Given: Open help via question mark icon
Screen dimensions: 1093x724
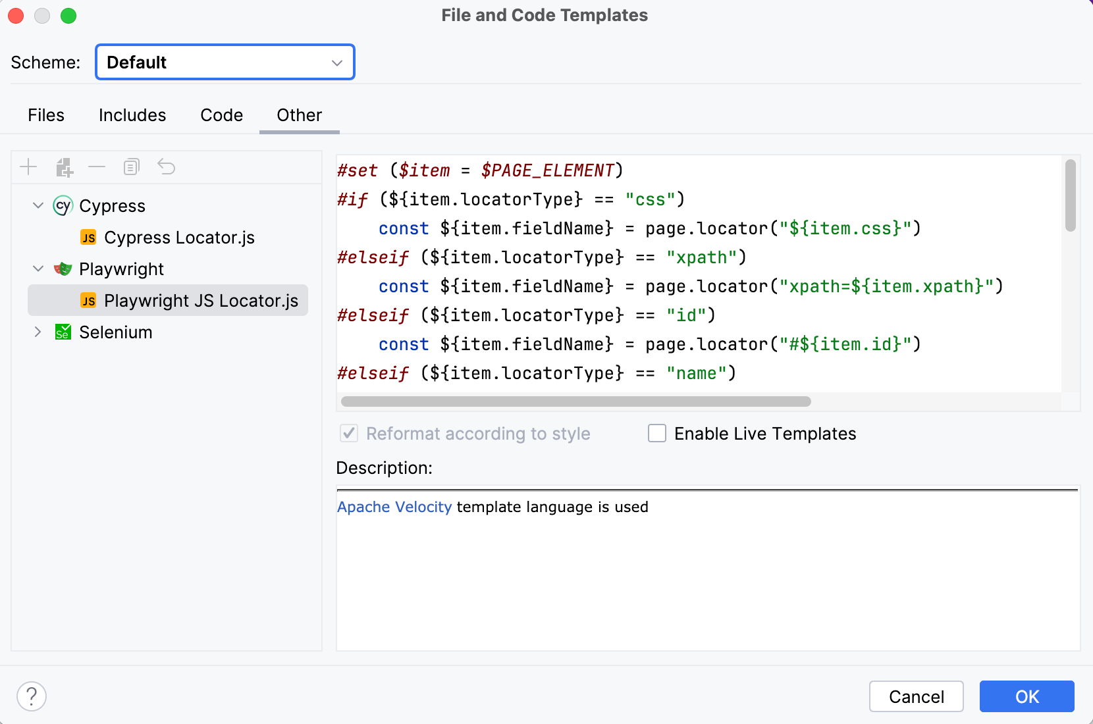Looking at the screenshot, I should [32, 696].
